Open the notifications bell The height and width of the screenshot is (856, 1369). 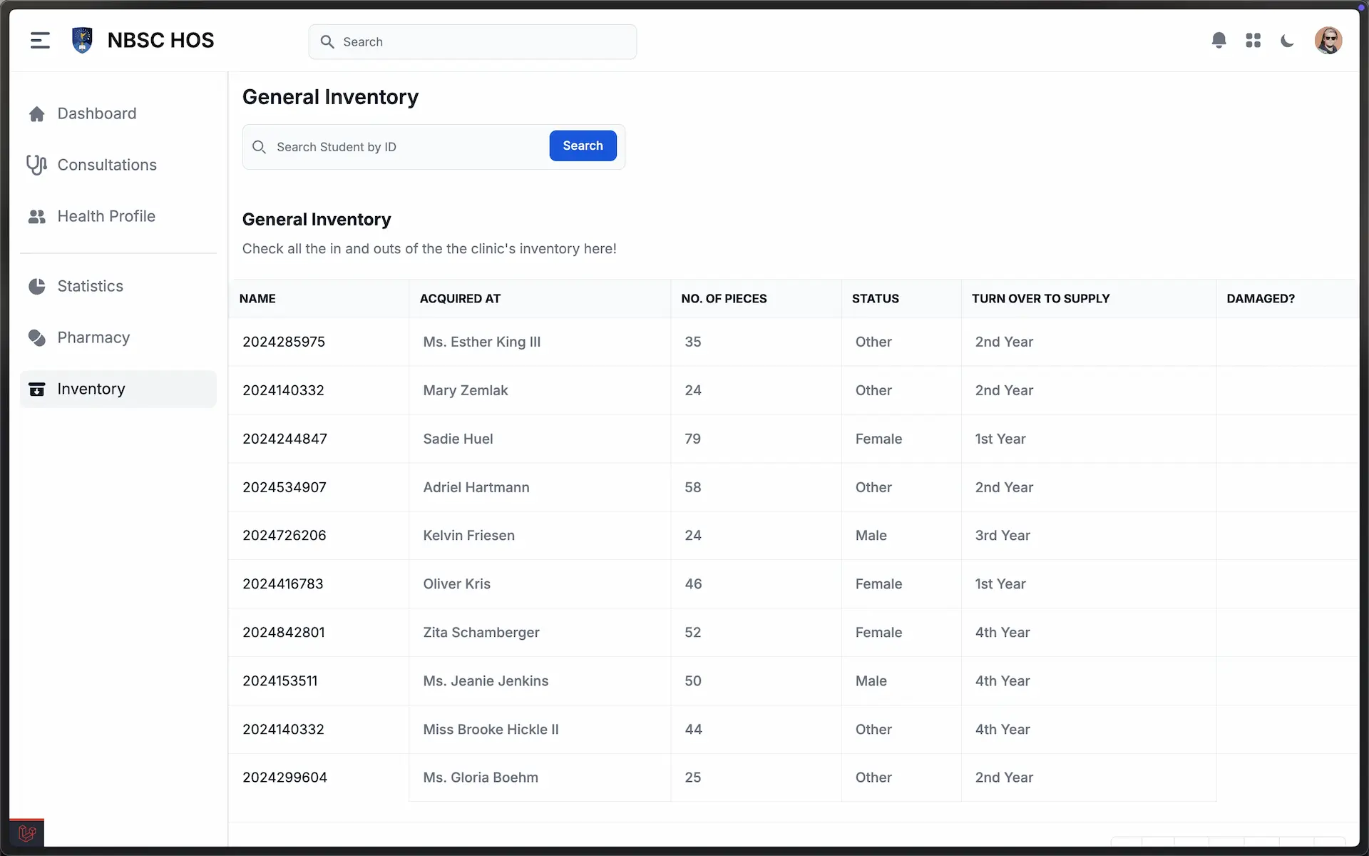tap(1219, 41)
